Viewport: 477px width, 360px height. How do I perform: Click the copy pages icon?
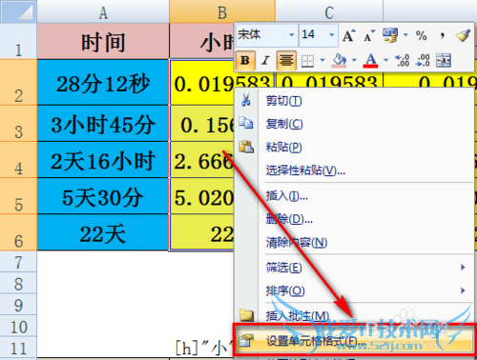pos(246,123)
